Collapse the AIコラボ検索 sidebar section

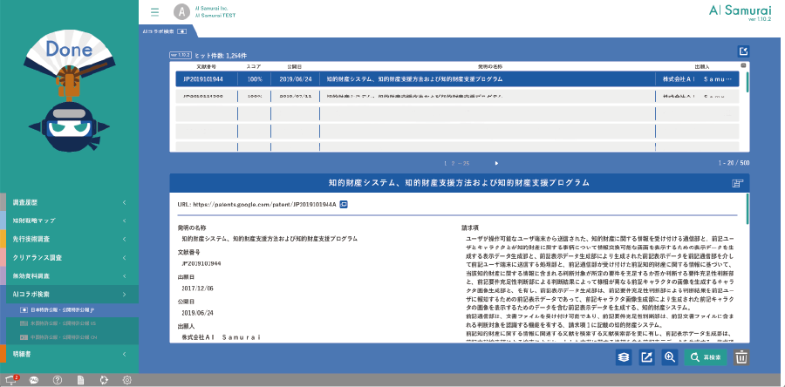(68, 294)
